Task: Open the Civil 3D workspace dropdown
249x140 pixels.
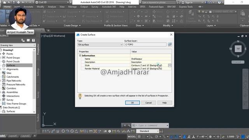Action: (53, 2)
